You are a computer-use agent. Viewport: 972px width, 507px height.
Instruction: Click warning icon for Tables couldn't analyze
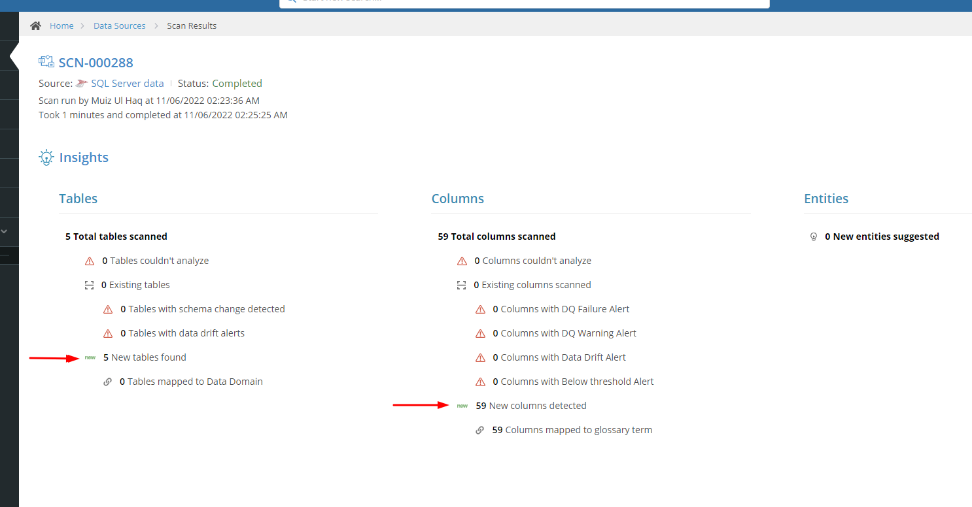coord(90,261)
